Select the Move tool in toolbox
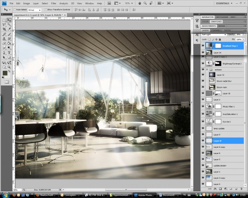The width and height of the screenshot is (248, 198). (9, 20)
